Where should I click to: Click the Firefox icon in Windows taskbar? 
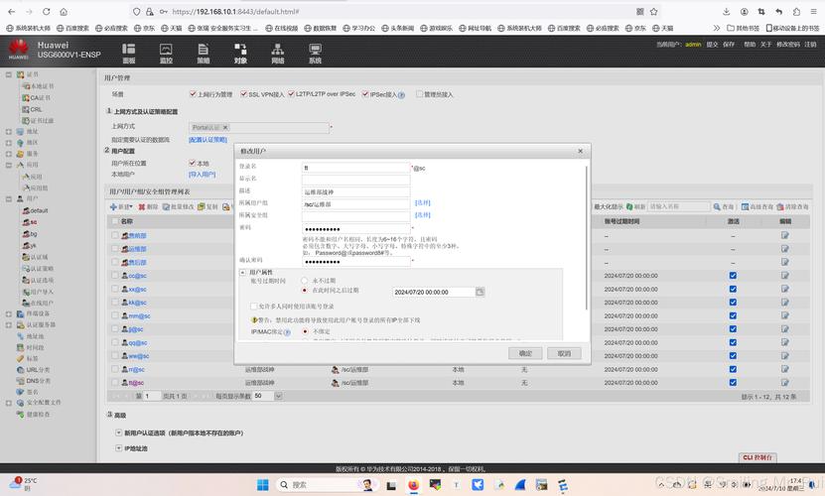[x=414, y=484]
